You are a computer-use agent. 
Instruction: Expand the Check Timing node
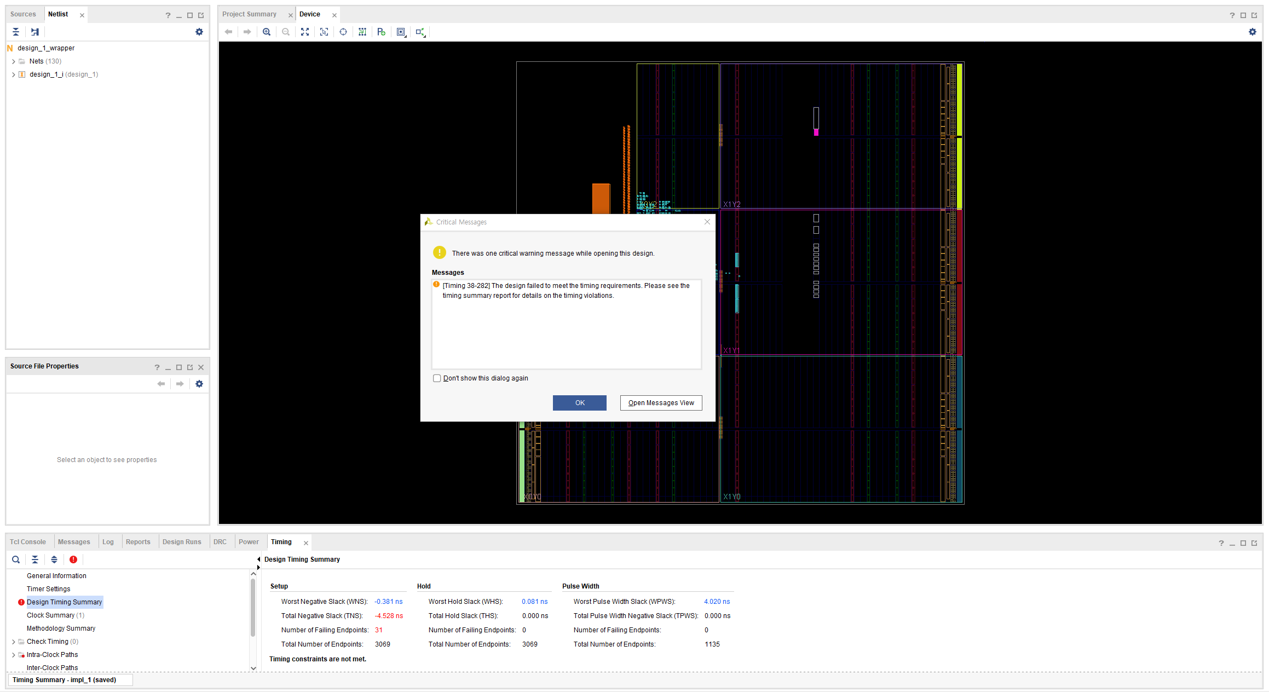(14, 642)
